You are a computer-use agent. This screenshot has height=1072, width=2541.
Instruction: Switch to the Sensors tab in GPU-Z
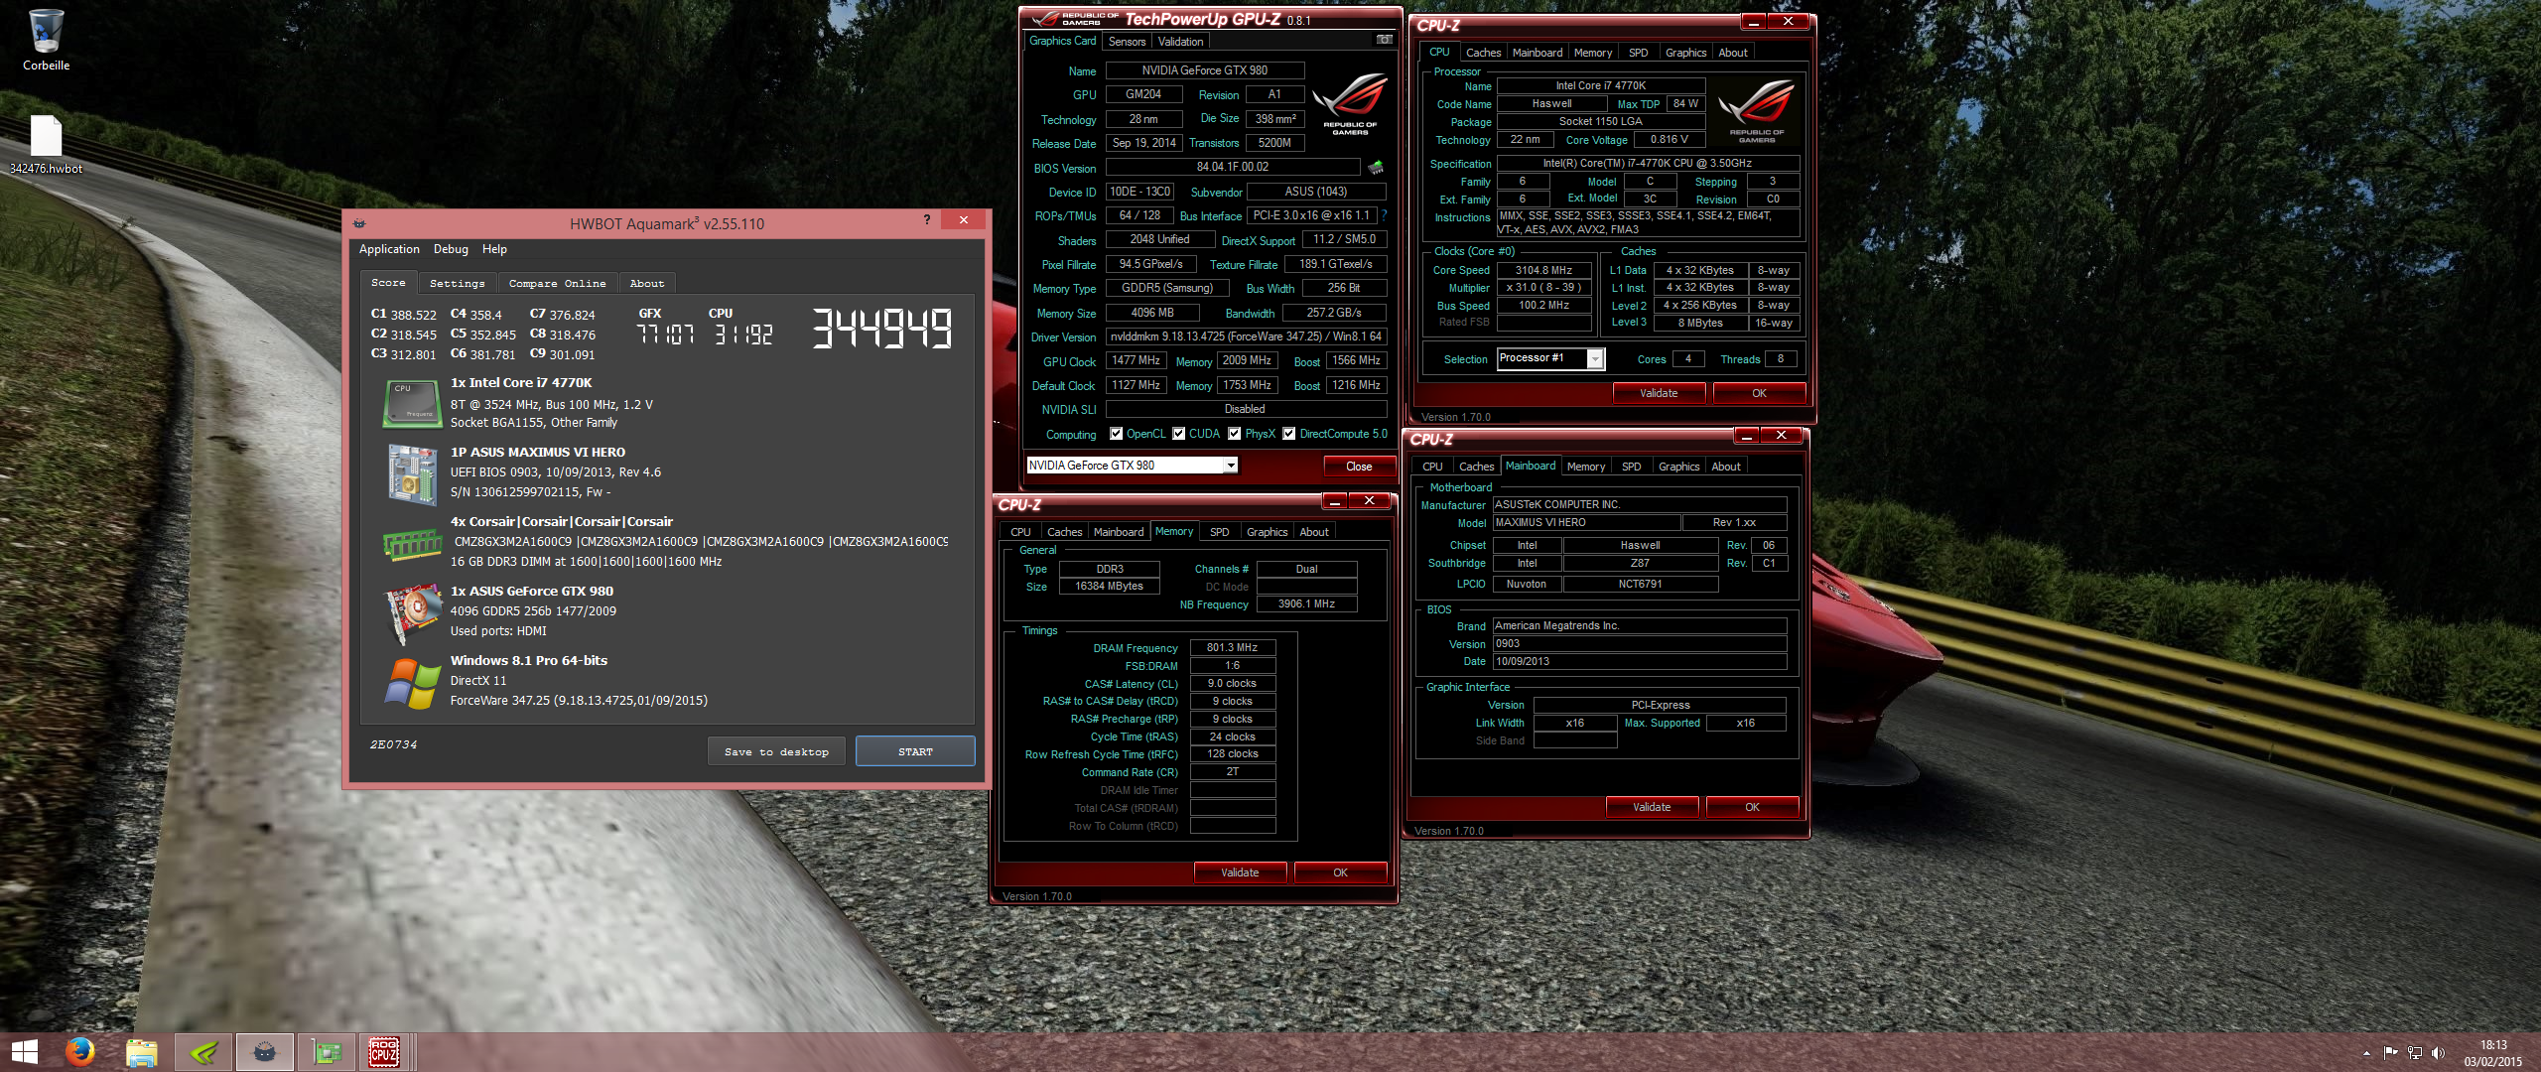[1127, 42]
